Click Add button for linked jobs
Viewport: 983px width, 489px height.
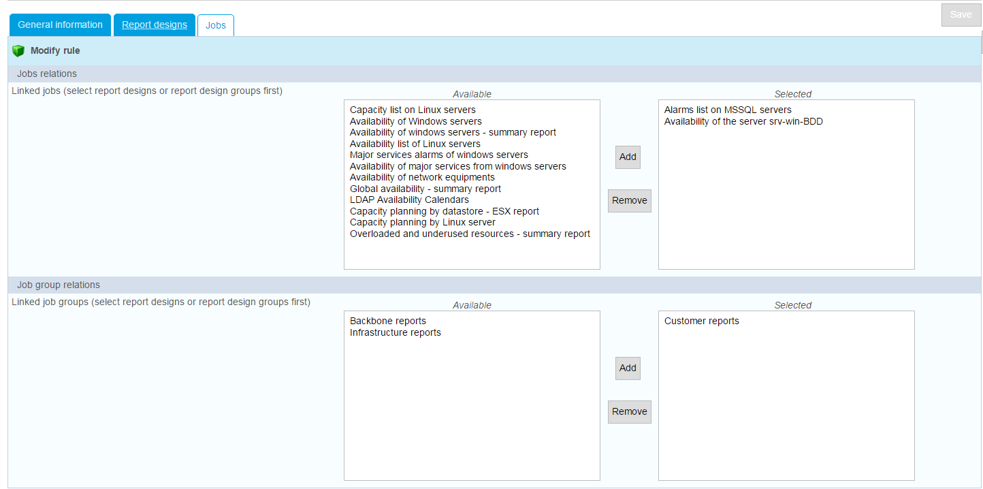[628, 157]
